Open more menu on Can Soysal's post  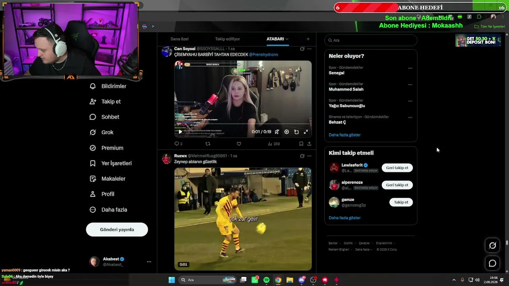tap(309, 49)
